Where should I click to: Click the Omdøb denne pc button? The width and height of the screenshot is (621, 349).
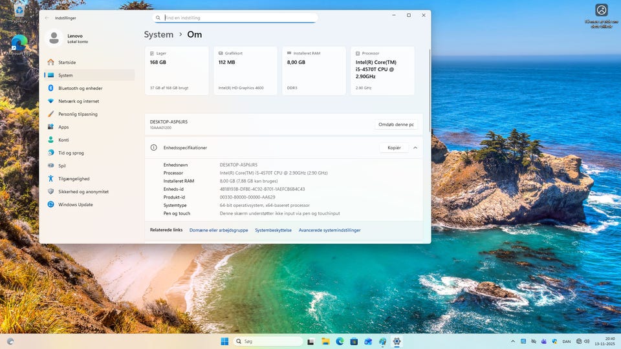pos(396,125)
